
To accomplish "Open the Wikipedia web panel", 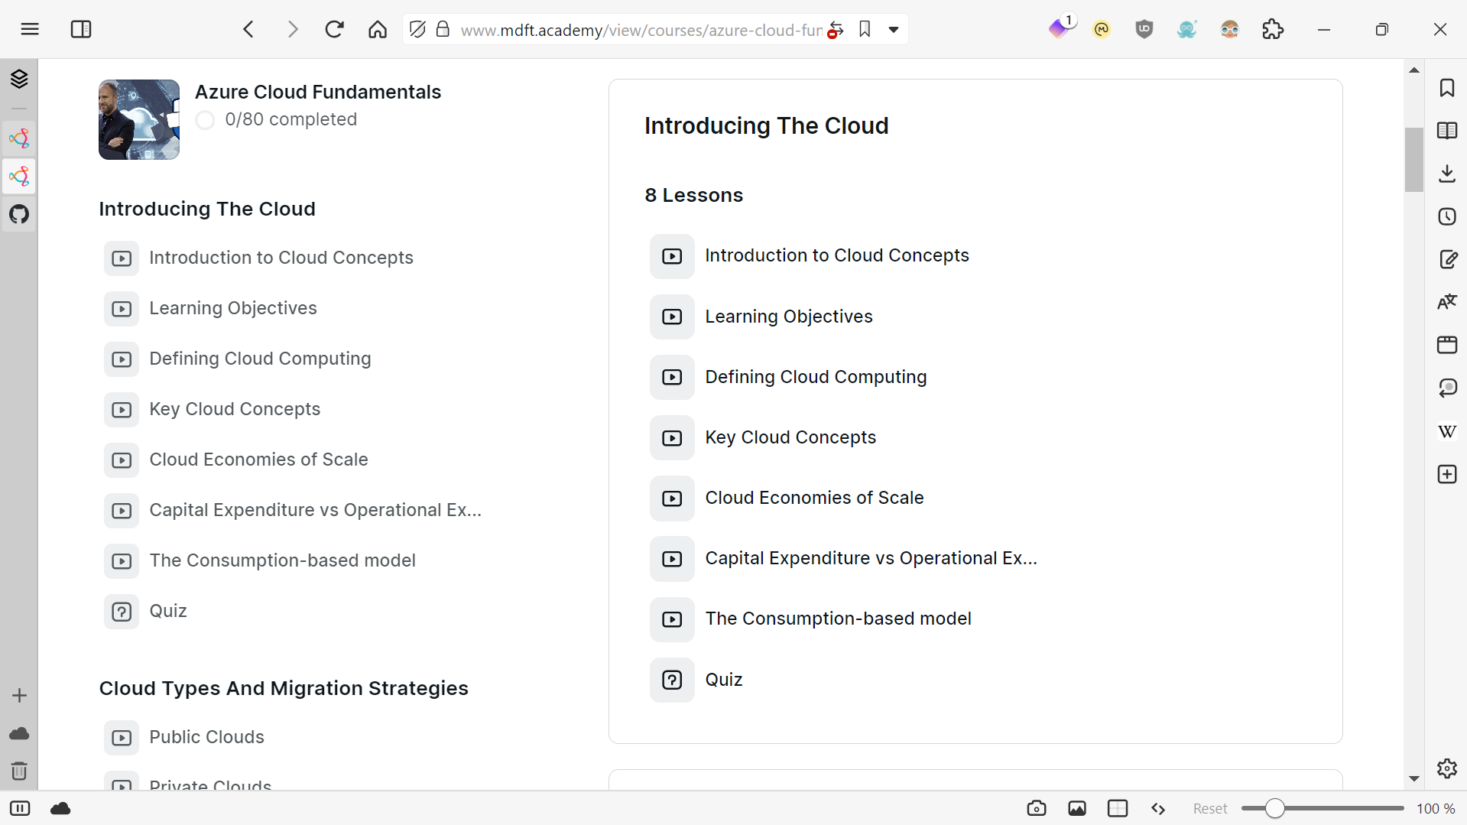I will pos(1446,431).
